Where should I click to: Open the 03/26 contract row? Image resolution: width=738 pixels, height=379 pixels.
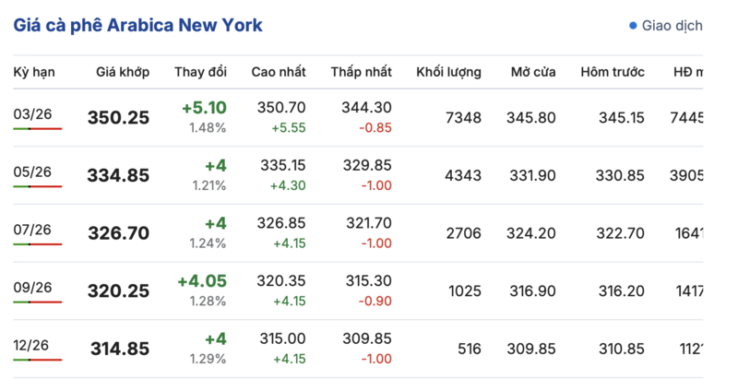pos(32,113)
